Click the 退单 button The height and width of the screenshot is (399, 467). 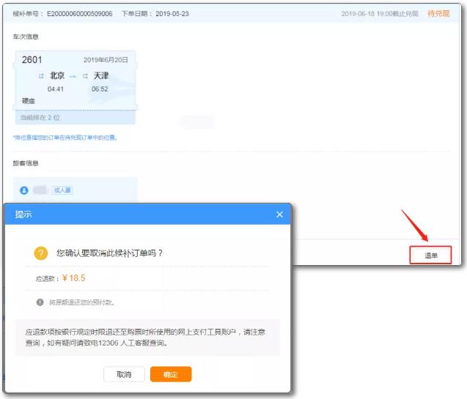(x=430, y=255)
